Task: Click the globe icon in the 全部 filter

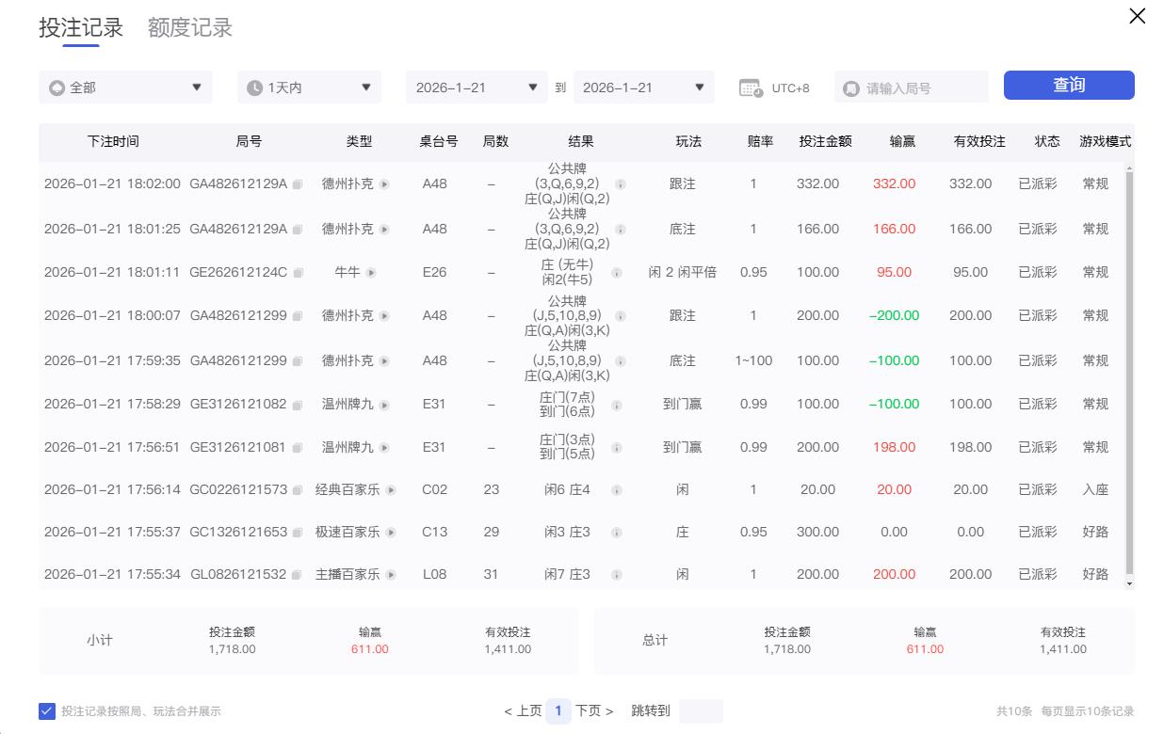Action: (57, 86)
